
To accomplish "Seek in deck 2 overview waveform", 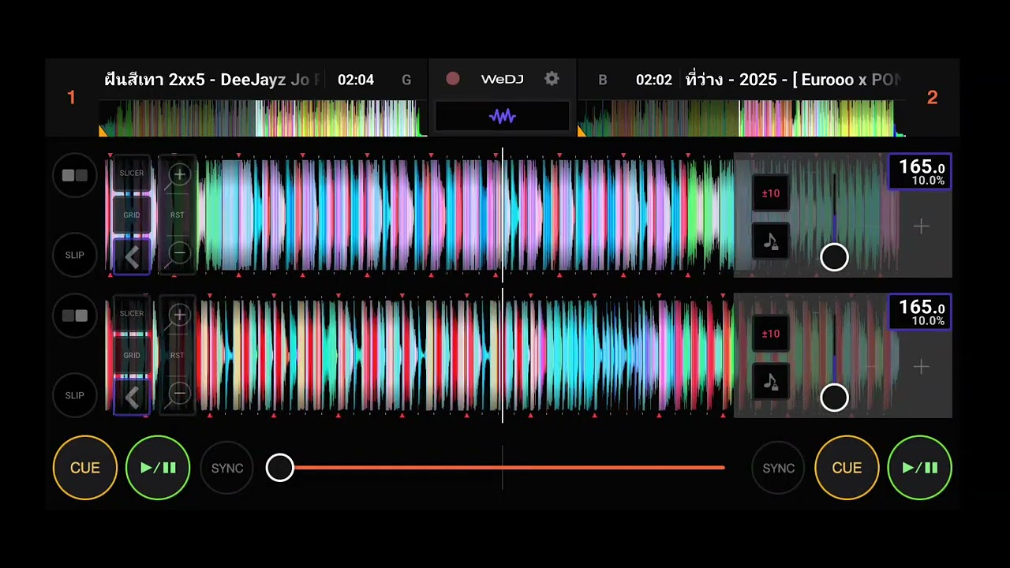I will 742,118.
